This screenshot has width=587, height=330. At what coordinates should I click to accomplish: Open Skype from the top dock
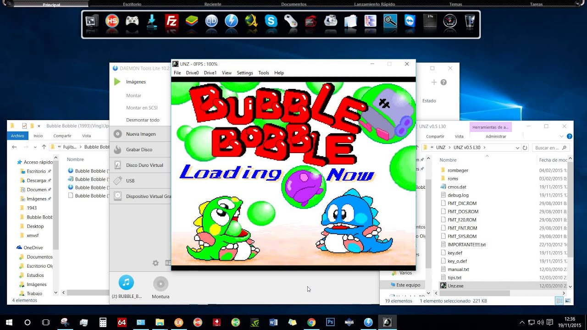(271, 21)
